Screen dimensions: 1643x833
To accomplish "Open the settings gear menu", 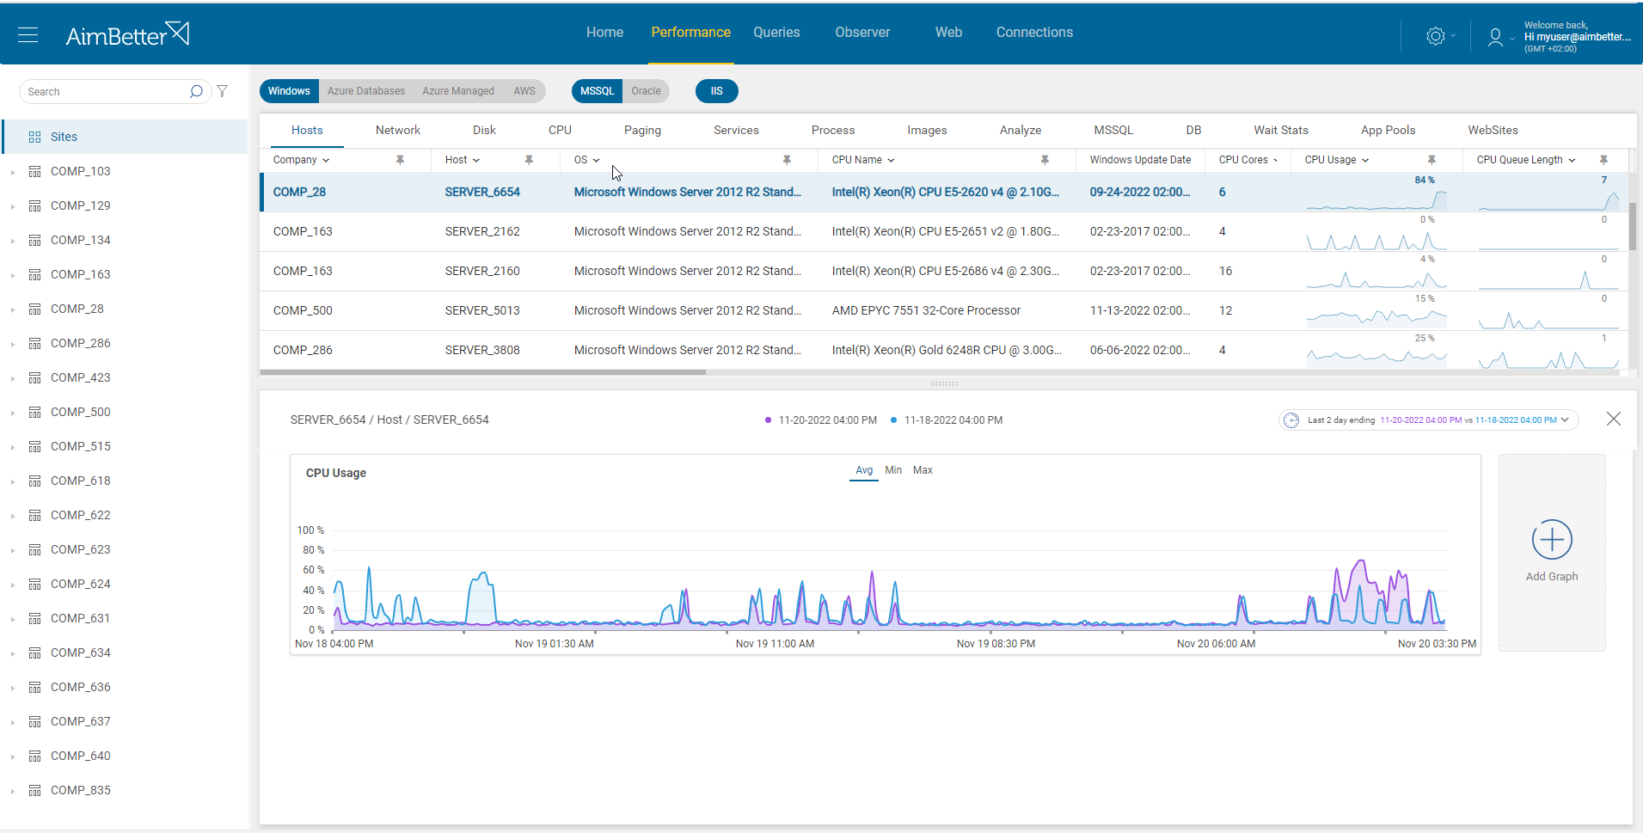I will pos(1433,35).
